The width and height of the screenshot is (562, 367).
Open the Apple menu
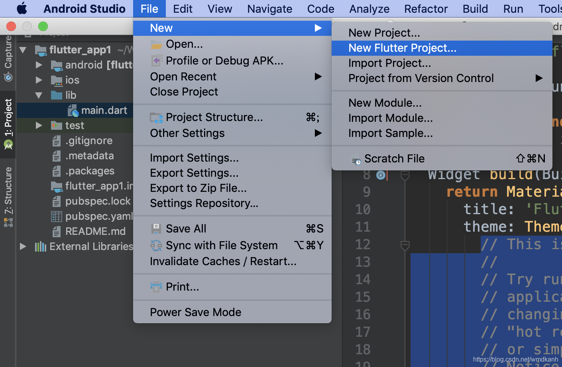(x=22, y=8)
